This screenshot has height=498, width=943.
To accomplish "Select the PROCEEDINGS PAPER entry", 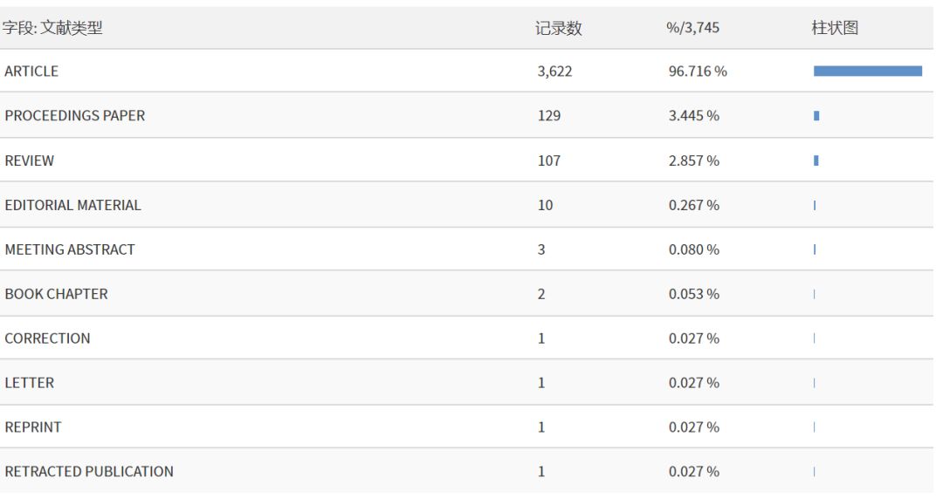I will (75, 116).
